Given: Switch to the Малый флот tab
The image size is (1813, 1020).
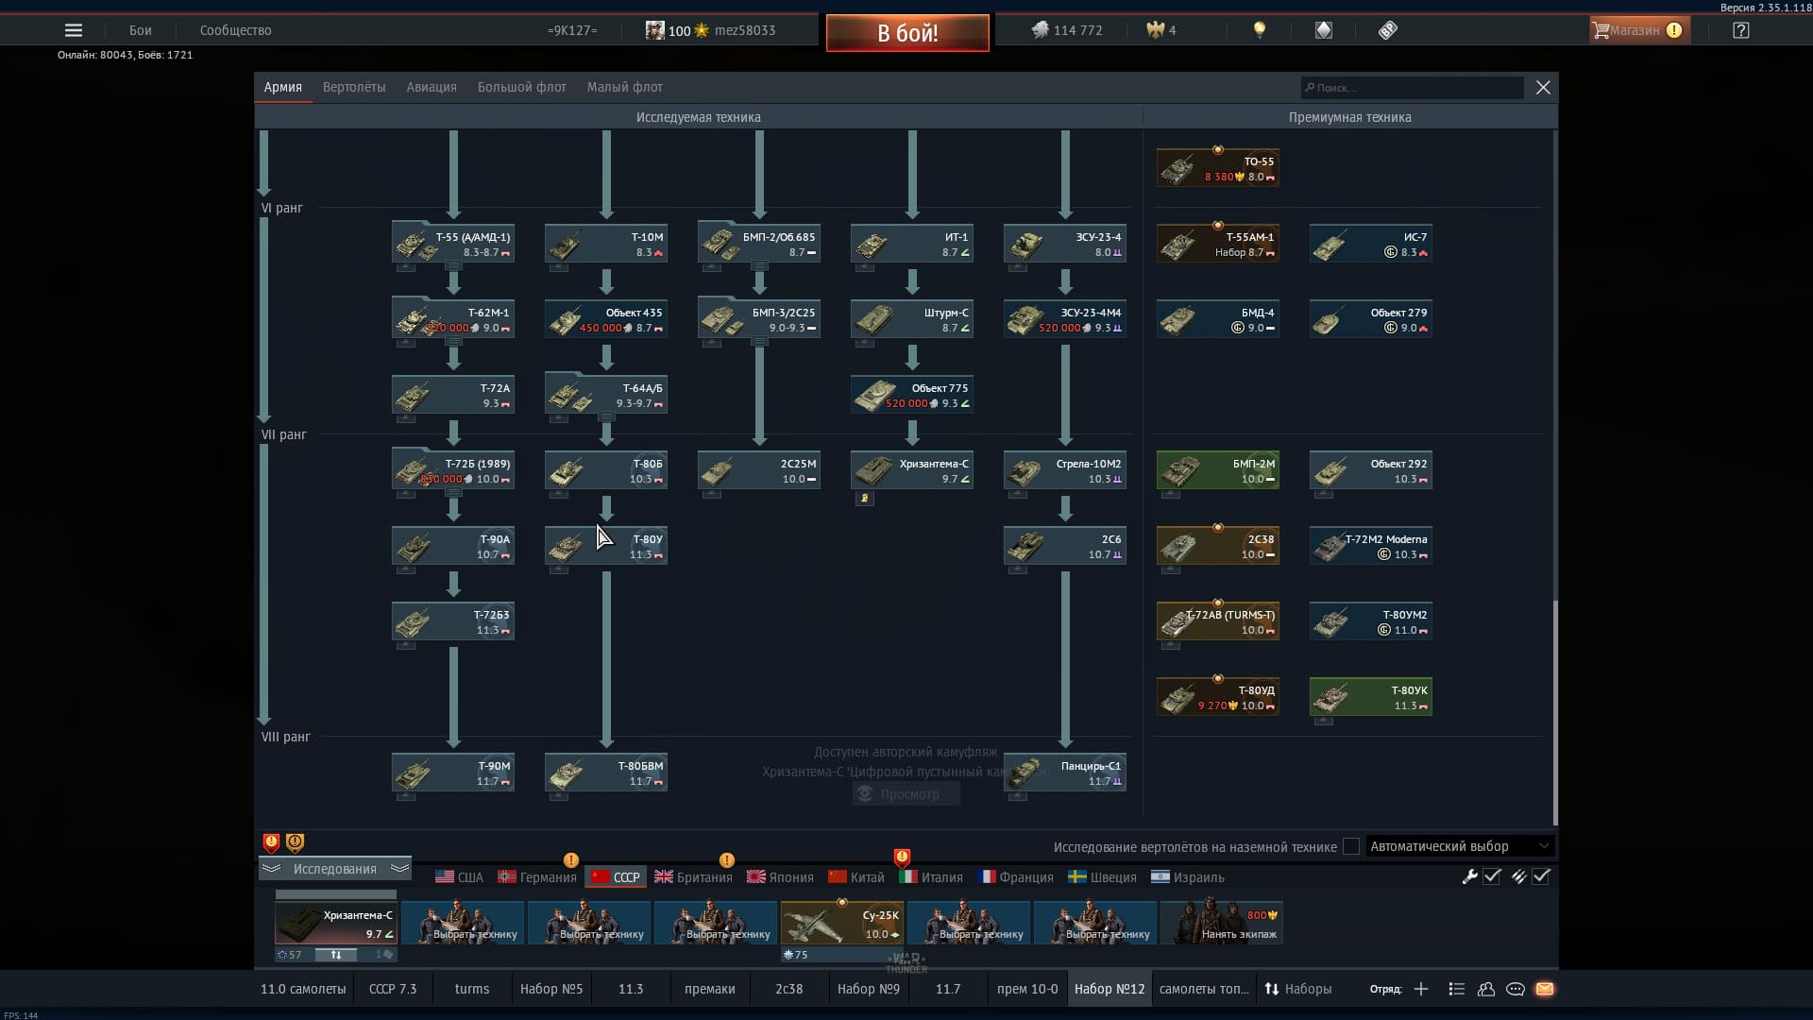Looking at the screenshot, I should [x=624, y=87].
